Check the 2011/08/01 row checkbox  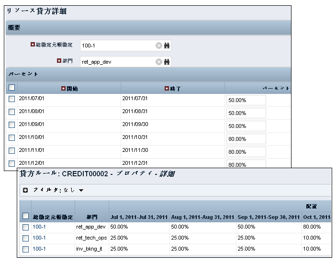click(11, 112)
